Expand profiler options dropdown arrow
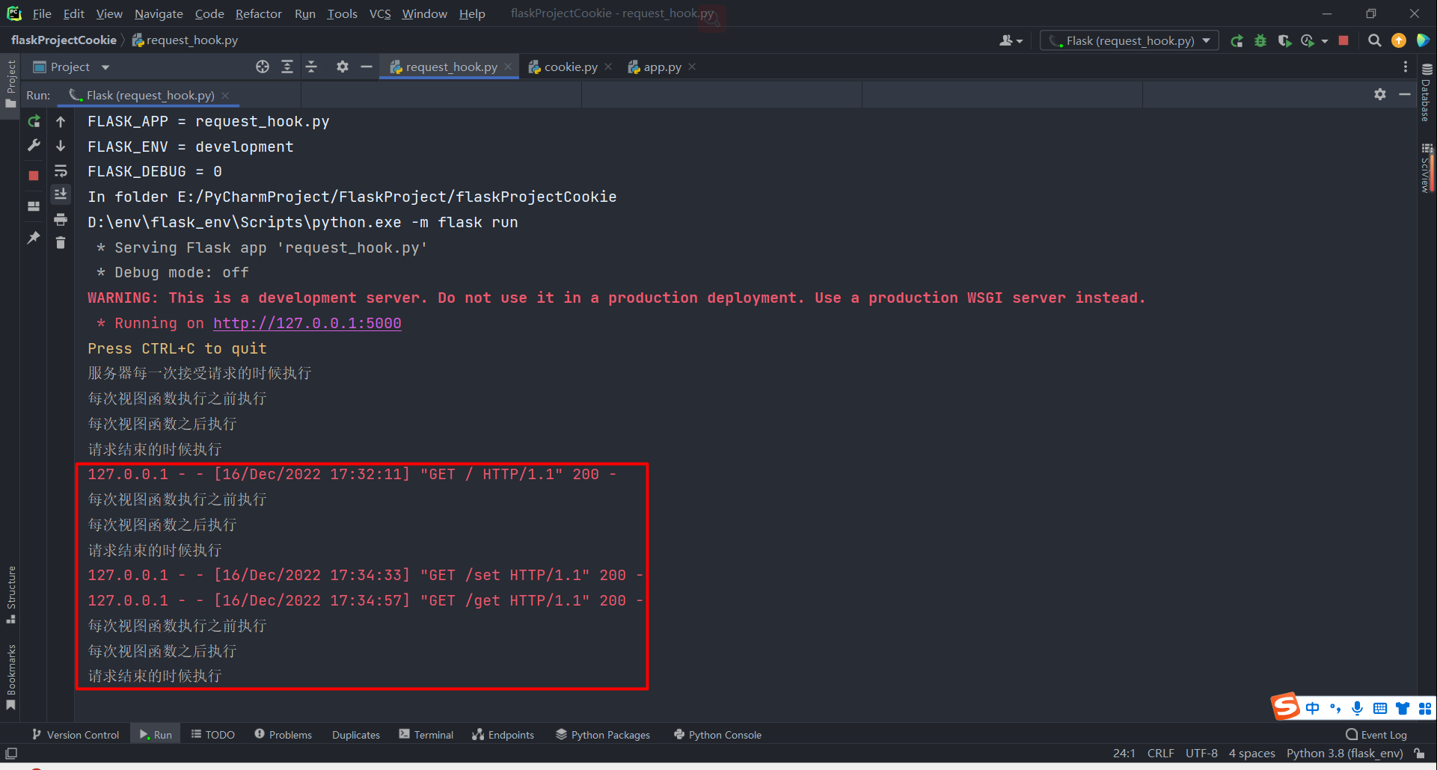1437x770 pixels. click(x=1325, y=41)
